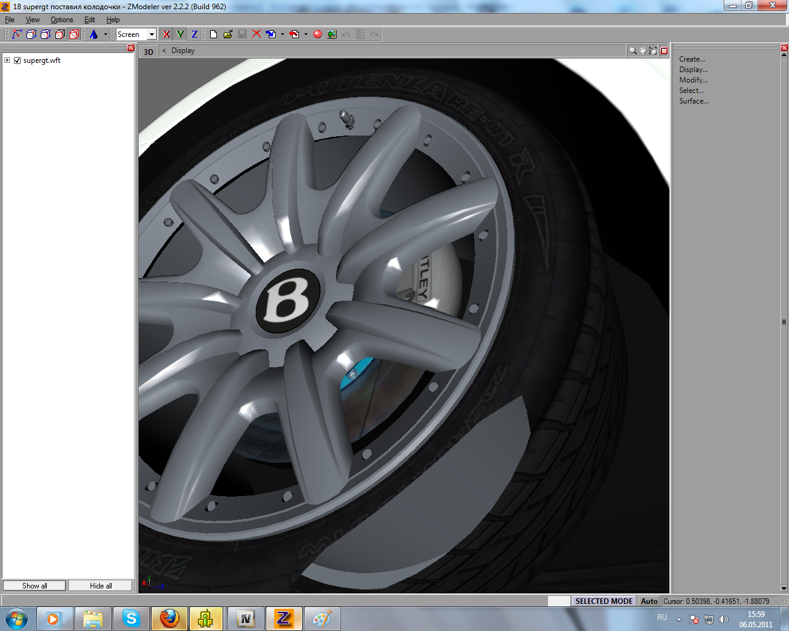Image resolution: width=789 pixels, height=631 pixels.
Task: Collapse viewport toolbar with the < arrow
Action: click(x=164, y=51)
